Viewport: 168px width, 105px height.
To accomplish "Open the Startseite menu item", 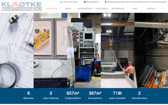I will coord(52,9).
